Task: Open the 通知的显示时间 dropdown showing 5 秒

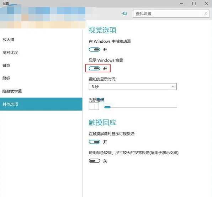Action: click(133, 86)
